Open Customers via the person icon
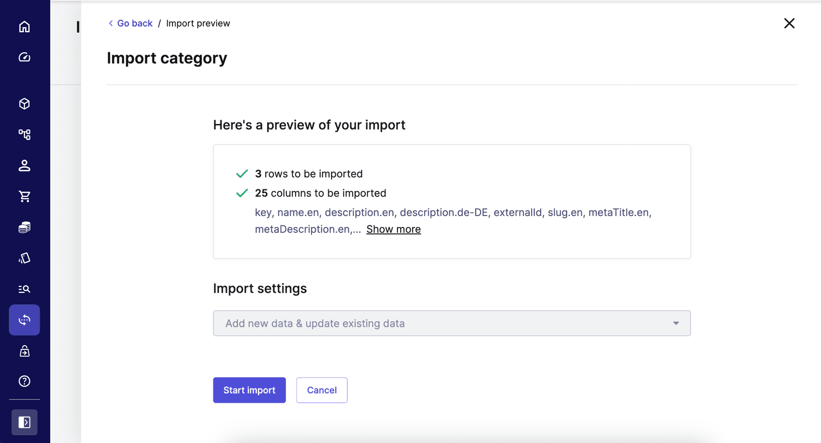Viewport: 821px width, 443px height. click(x=24, y=165)
